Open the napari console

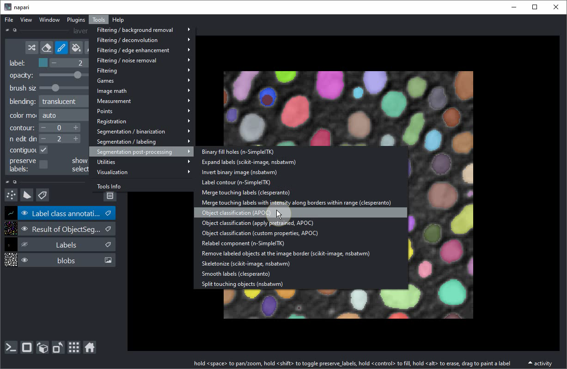[x=11, y=347]
